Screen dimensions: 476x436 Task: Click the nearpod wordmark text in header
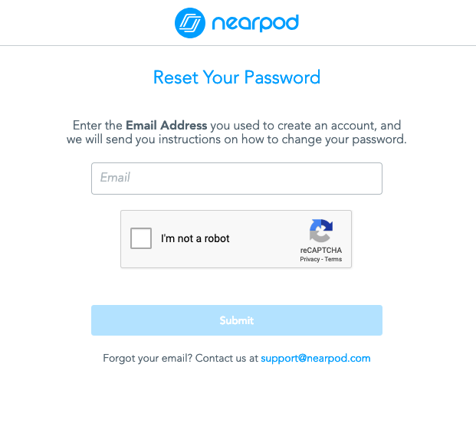[255, 23]
